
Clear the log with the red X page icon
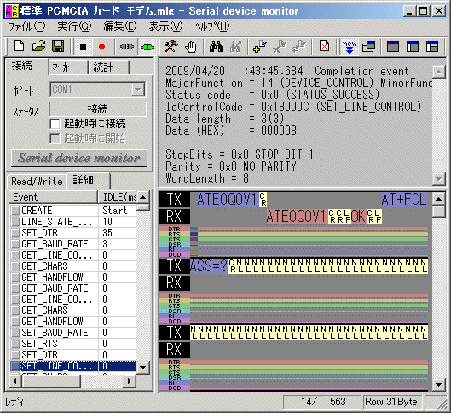(325, 47)
